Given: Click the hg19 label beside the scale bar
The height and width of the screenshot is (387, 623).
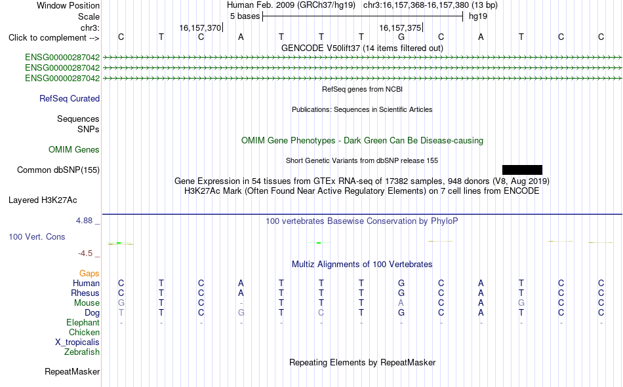Looking at the screenshot, I should click(x=478, y=16).
